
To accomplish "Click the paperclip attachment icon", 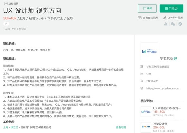I will click(x=165, y=18).
